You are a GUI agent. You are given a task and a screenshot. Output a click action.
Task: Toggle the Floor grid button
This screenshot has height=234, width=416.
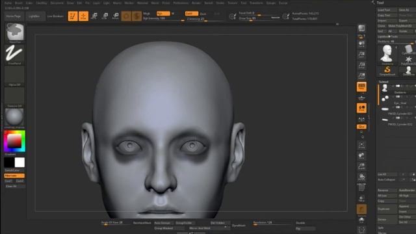pyautogui.click(x=361, y=97)
